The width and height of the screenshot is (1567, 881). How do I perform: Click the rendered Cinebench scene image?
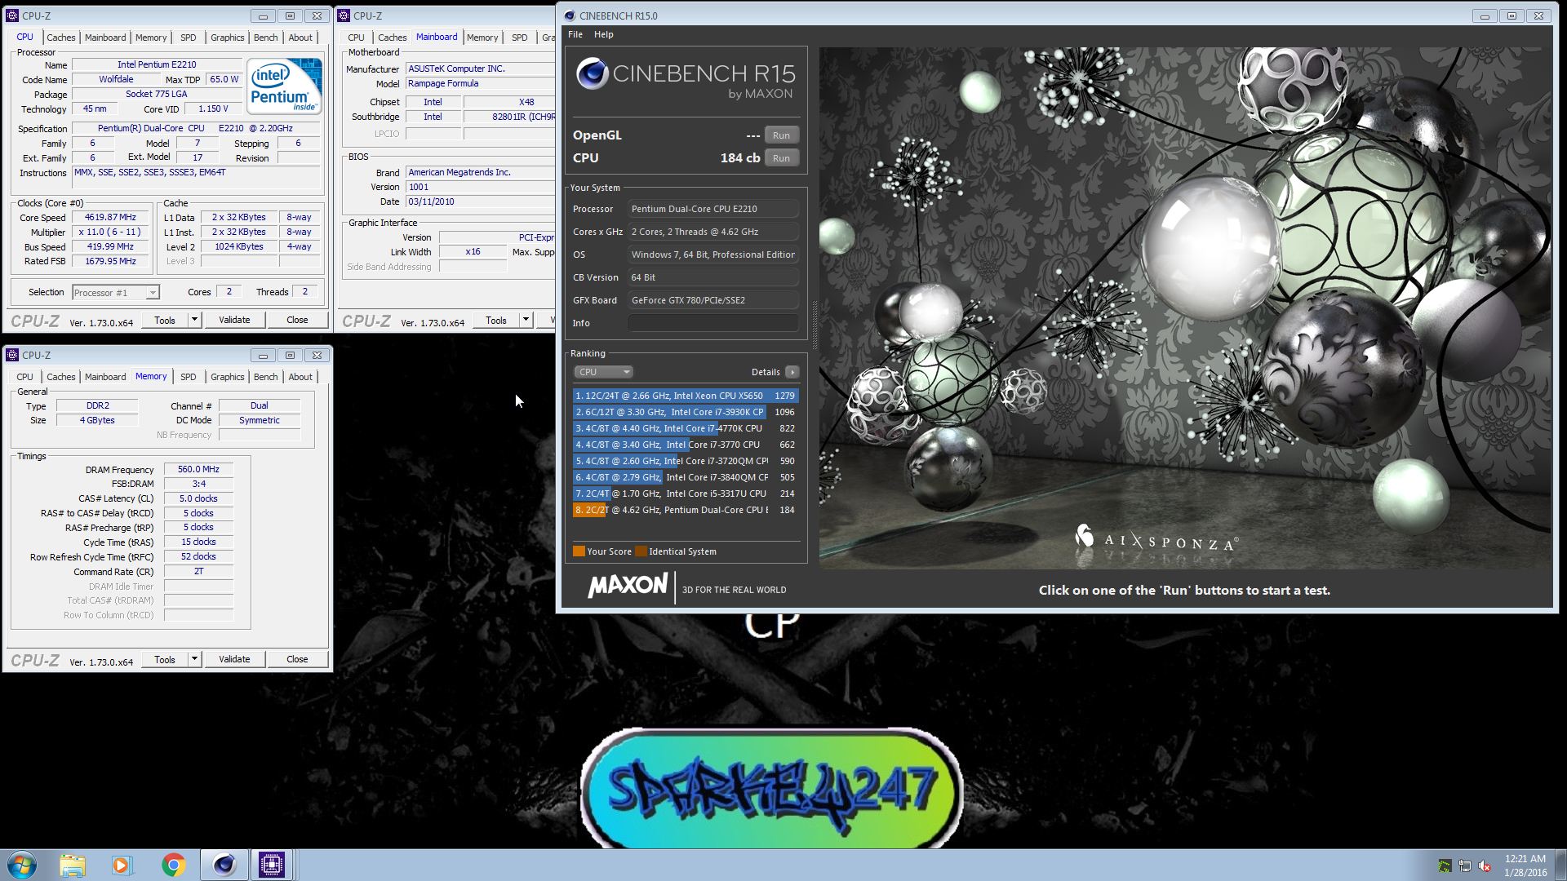click(x=1185, y=308)
